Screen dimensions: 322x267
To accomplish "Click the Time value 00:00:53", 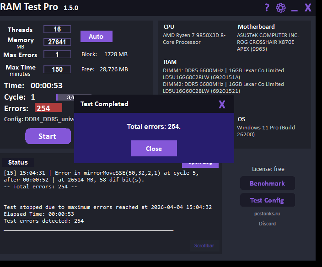I will pyautogui.click(x=47, y=85).
